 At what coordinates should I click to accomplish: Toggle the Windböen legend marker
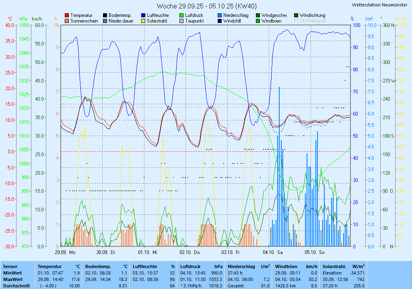point(258,21)
